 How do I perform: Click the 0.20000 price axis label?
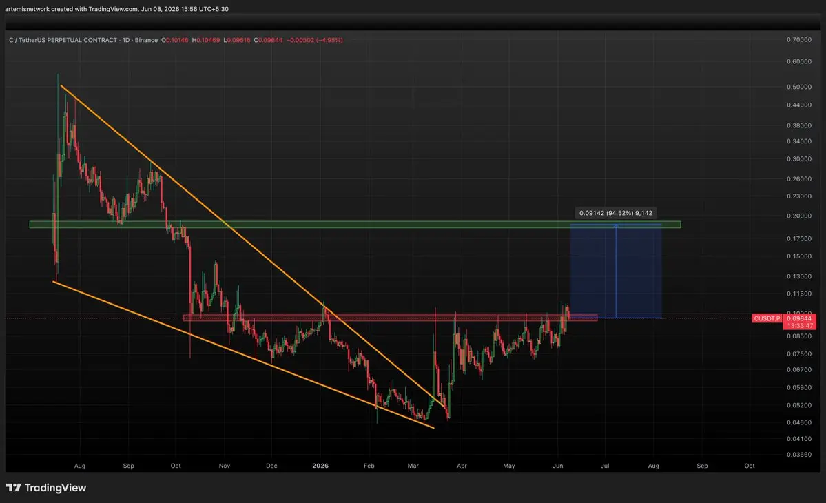pos(798,216)
